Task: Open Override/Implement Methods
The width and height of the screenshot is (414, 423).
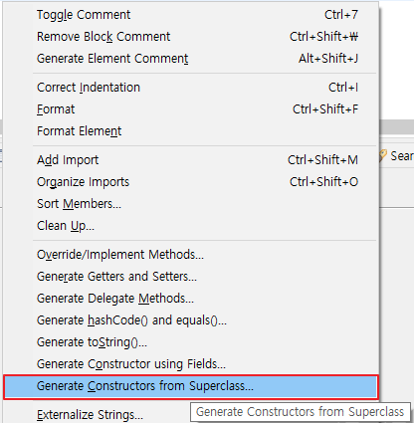Action: tap(191, 255)
